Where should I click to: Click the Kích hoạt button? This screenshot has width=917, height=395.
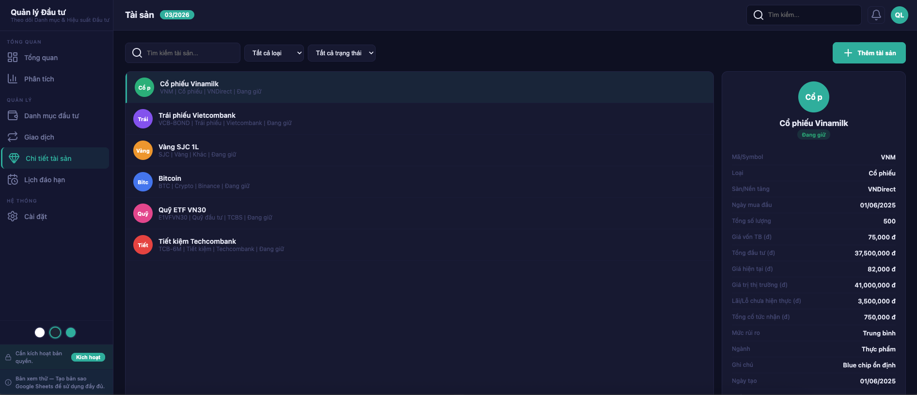pos(88,357)
